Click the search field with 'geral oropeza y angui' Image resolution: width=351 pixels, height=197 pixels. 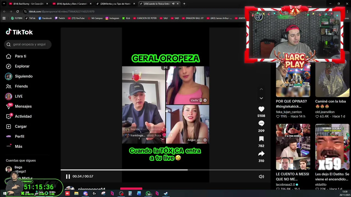(x=28, y=44)
